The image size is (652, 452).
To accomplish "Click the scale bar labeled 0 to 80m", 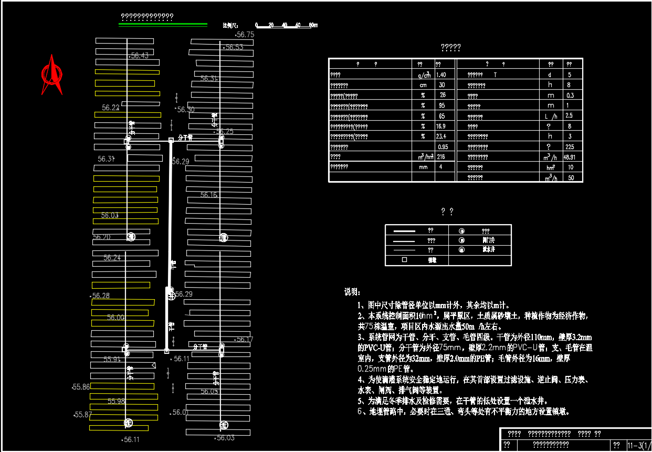I will click(286, 25).
